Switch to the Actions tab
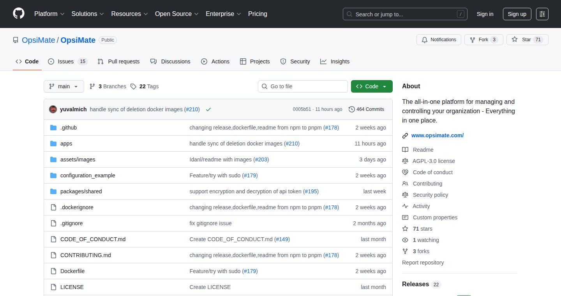Screen dimensions: 561x296 click(x=215, y=61)
